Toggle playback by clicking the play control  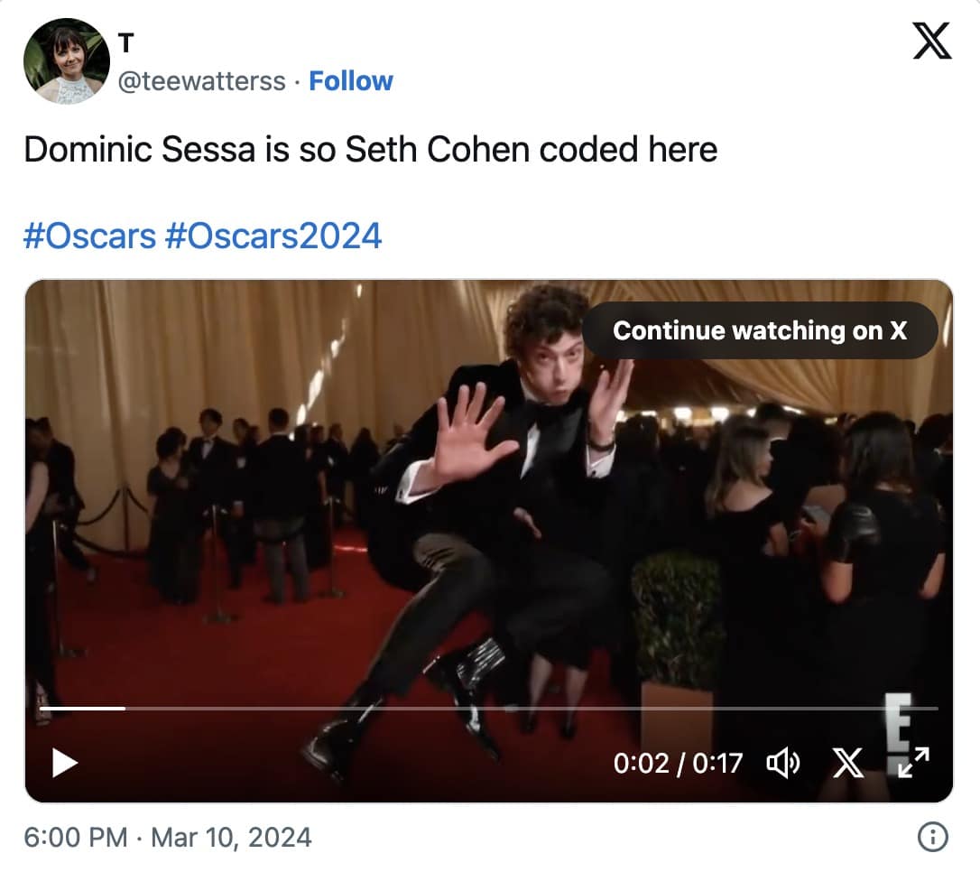(62, 763)
